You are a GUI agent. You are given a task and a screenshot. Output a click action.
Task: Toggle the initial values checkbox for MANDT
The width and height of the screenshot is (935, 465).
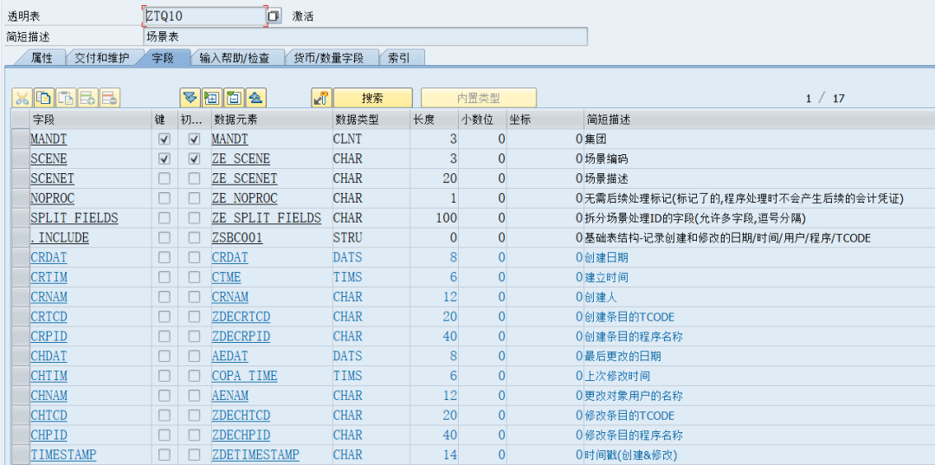coord(195,139)
